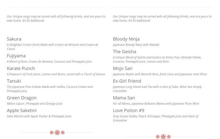Select the Tanuki drink name
This screenshot has width=220, height=139.
[14, 81]
